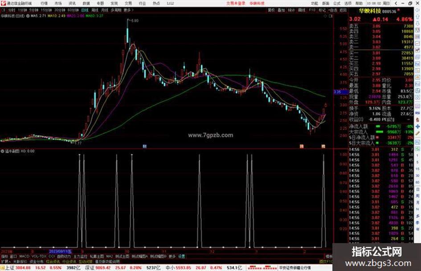Select the MACD indicator tab
This screenshot has width=421, height=271.
pos(24,256)
